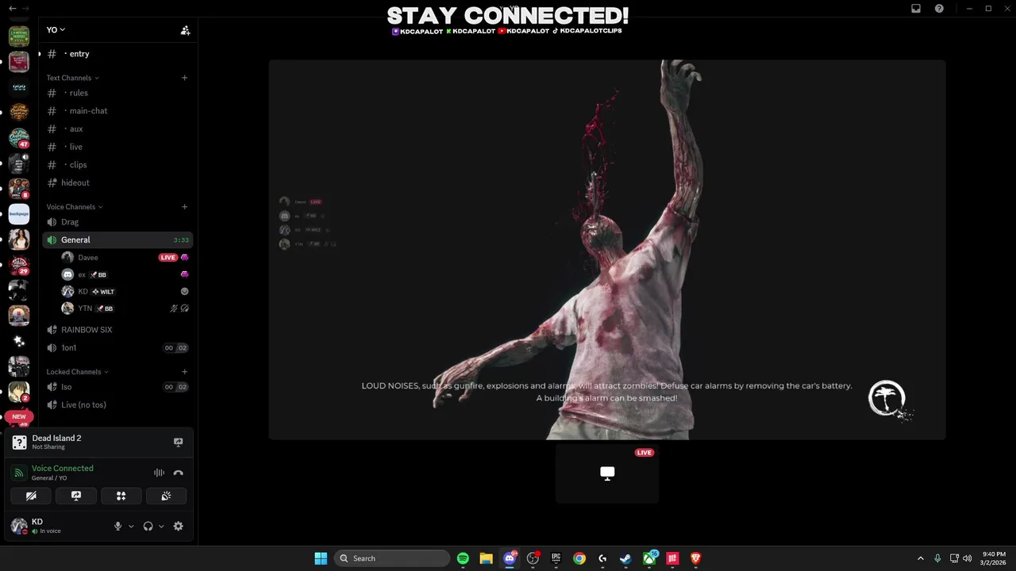Add a channel to Voice Channels

click(x=184, y=207)
